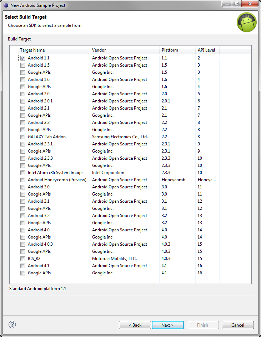Click the Vendor column header
The height and width of the screenshot is (337, 261).
(125, 50)
